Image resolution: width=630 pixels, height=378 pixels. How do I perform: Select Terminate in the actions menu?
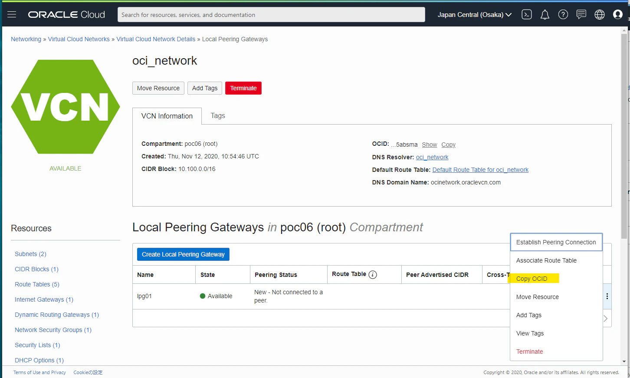click(556, 352)
